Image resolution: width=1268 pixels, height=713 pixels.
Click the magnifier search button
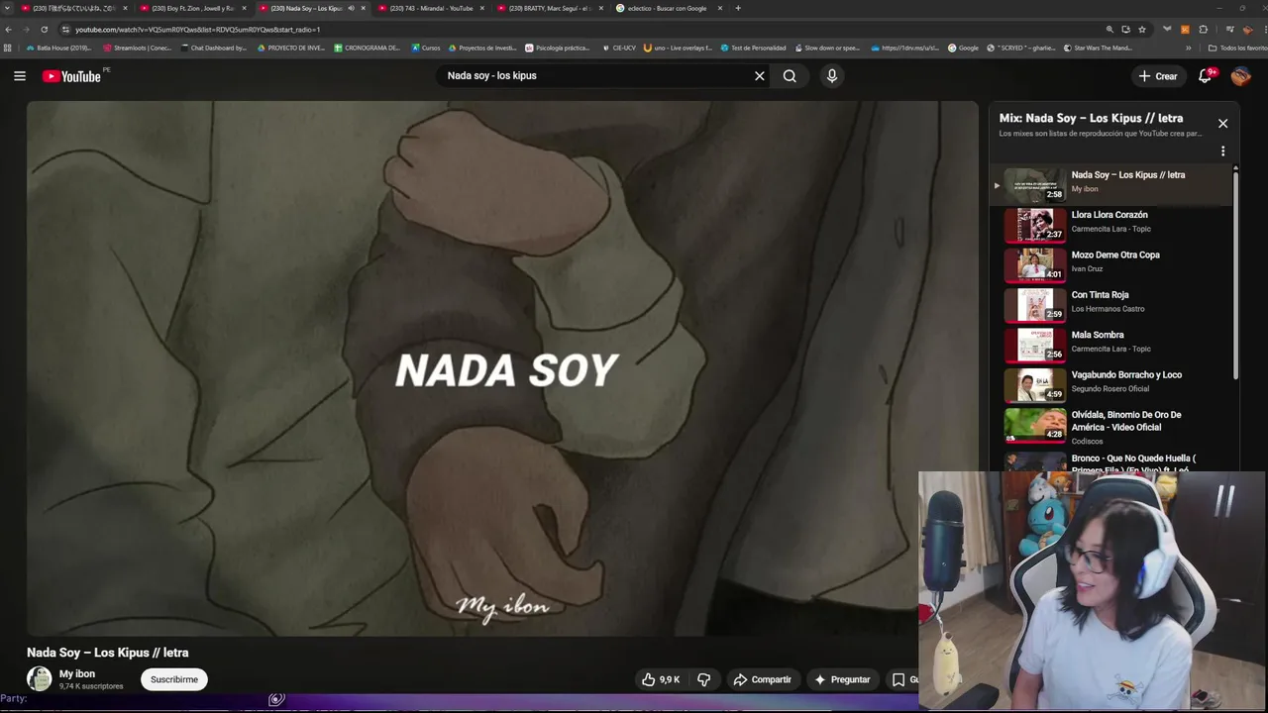pos(790,76)
